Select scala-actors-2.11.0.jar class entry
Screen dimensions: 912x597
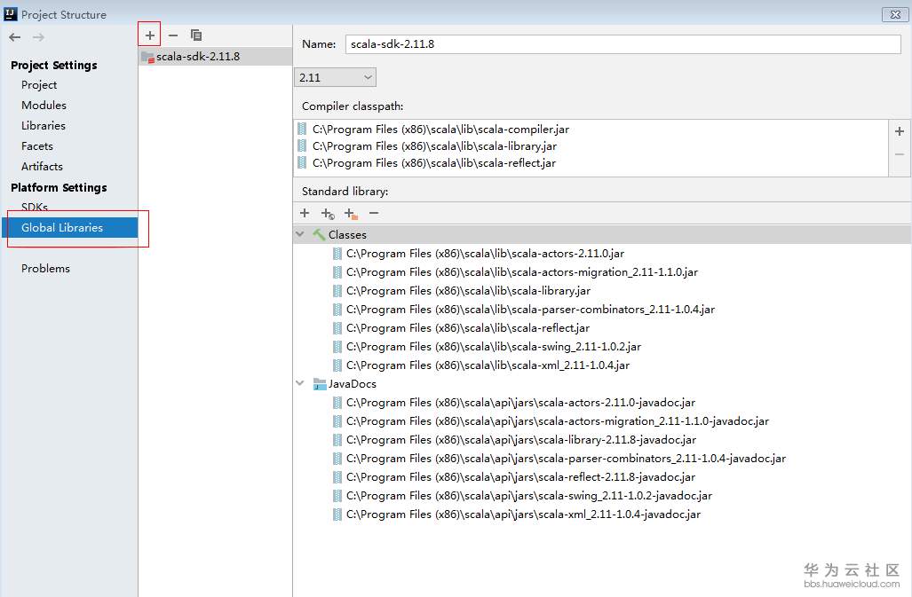click(x=485, y=253)
